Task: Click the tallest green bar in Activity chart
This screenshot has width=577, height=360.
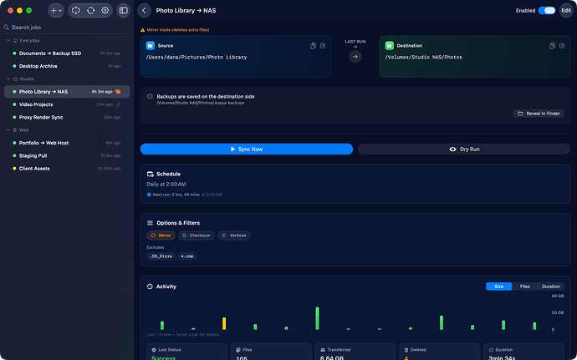Action: click(317, 318)
